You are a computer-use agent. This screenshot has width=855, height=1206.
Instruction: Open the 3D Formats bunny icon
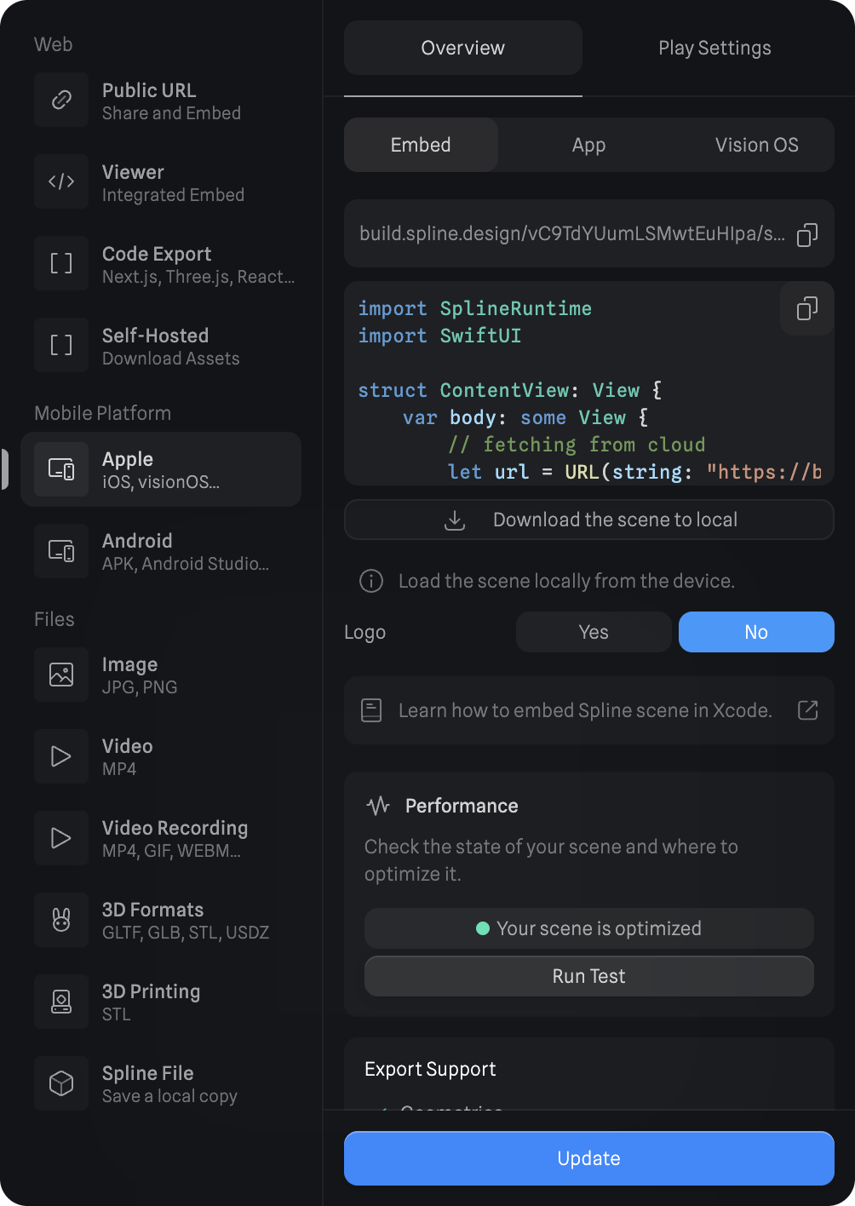pyautogui.click(x=61, y=920)
